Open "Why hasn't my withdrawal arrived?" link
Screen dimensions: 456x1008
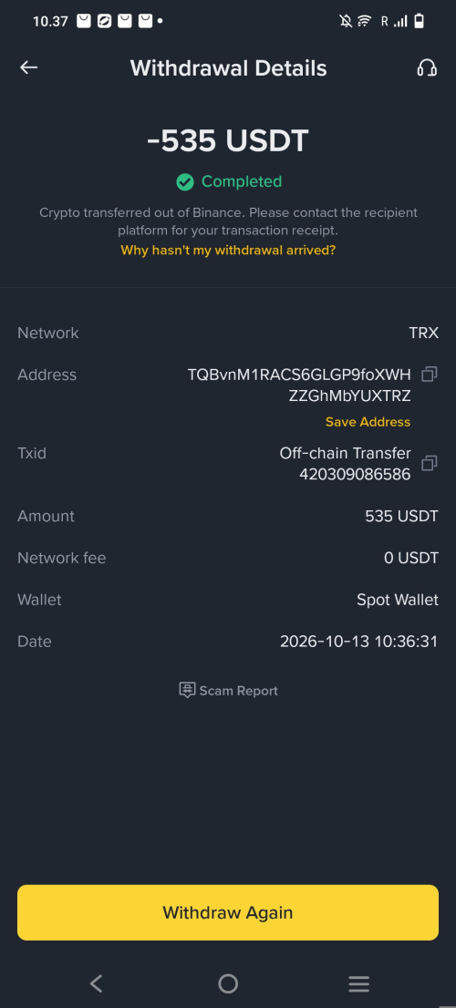[x=228, y=250]
